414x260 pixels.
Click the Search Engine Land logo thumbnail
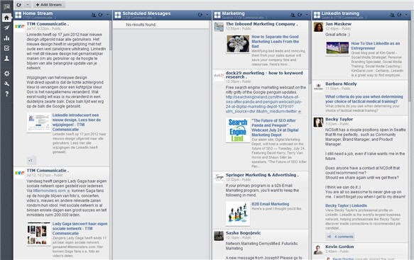pyautogui.click(x=238, y=130)
